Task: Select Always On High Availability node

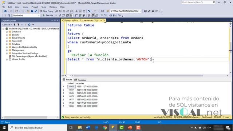Action: click(24, 47)
